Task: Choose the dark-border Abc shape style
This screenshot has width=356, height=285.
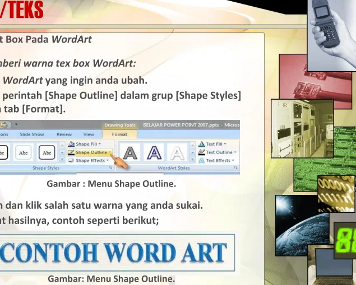Action: click(x=47, y=152)
